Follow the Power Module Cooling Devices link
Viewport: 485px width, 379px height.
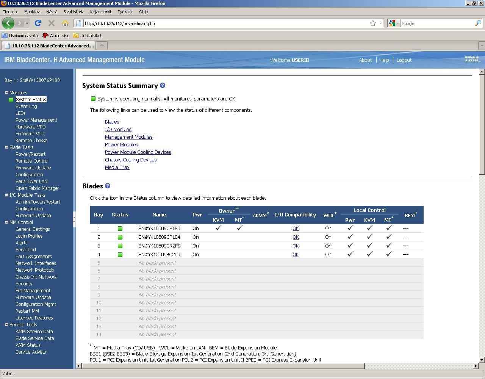138,152
